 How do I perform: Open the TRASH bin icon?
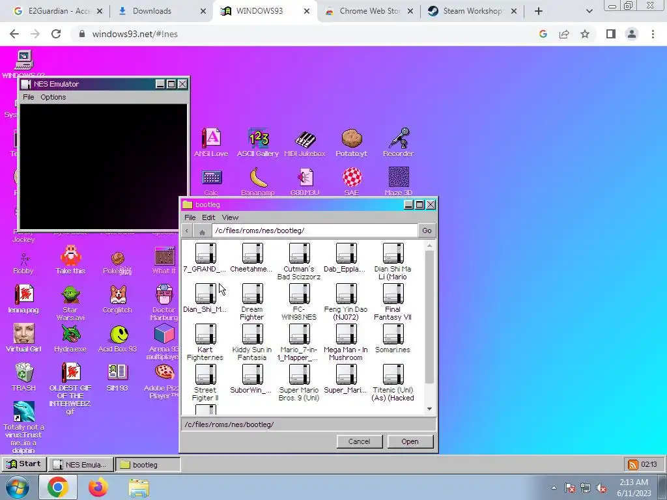[24, 377]
